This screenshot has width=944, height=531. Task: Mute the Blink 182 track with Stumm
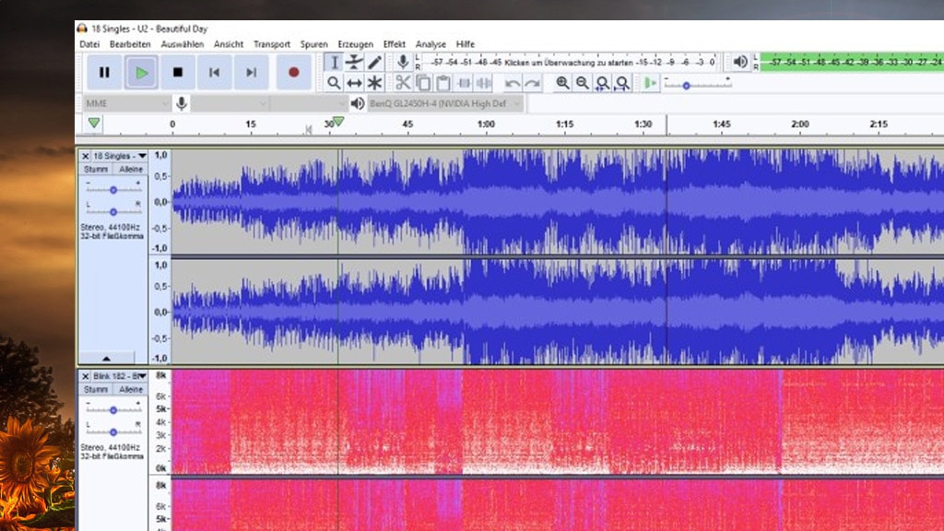[x=96, y=390]
